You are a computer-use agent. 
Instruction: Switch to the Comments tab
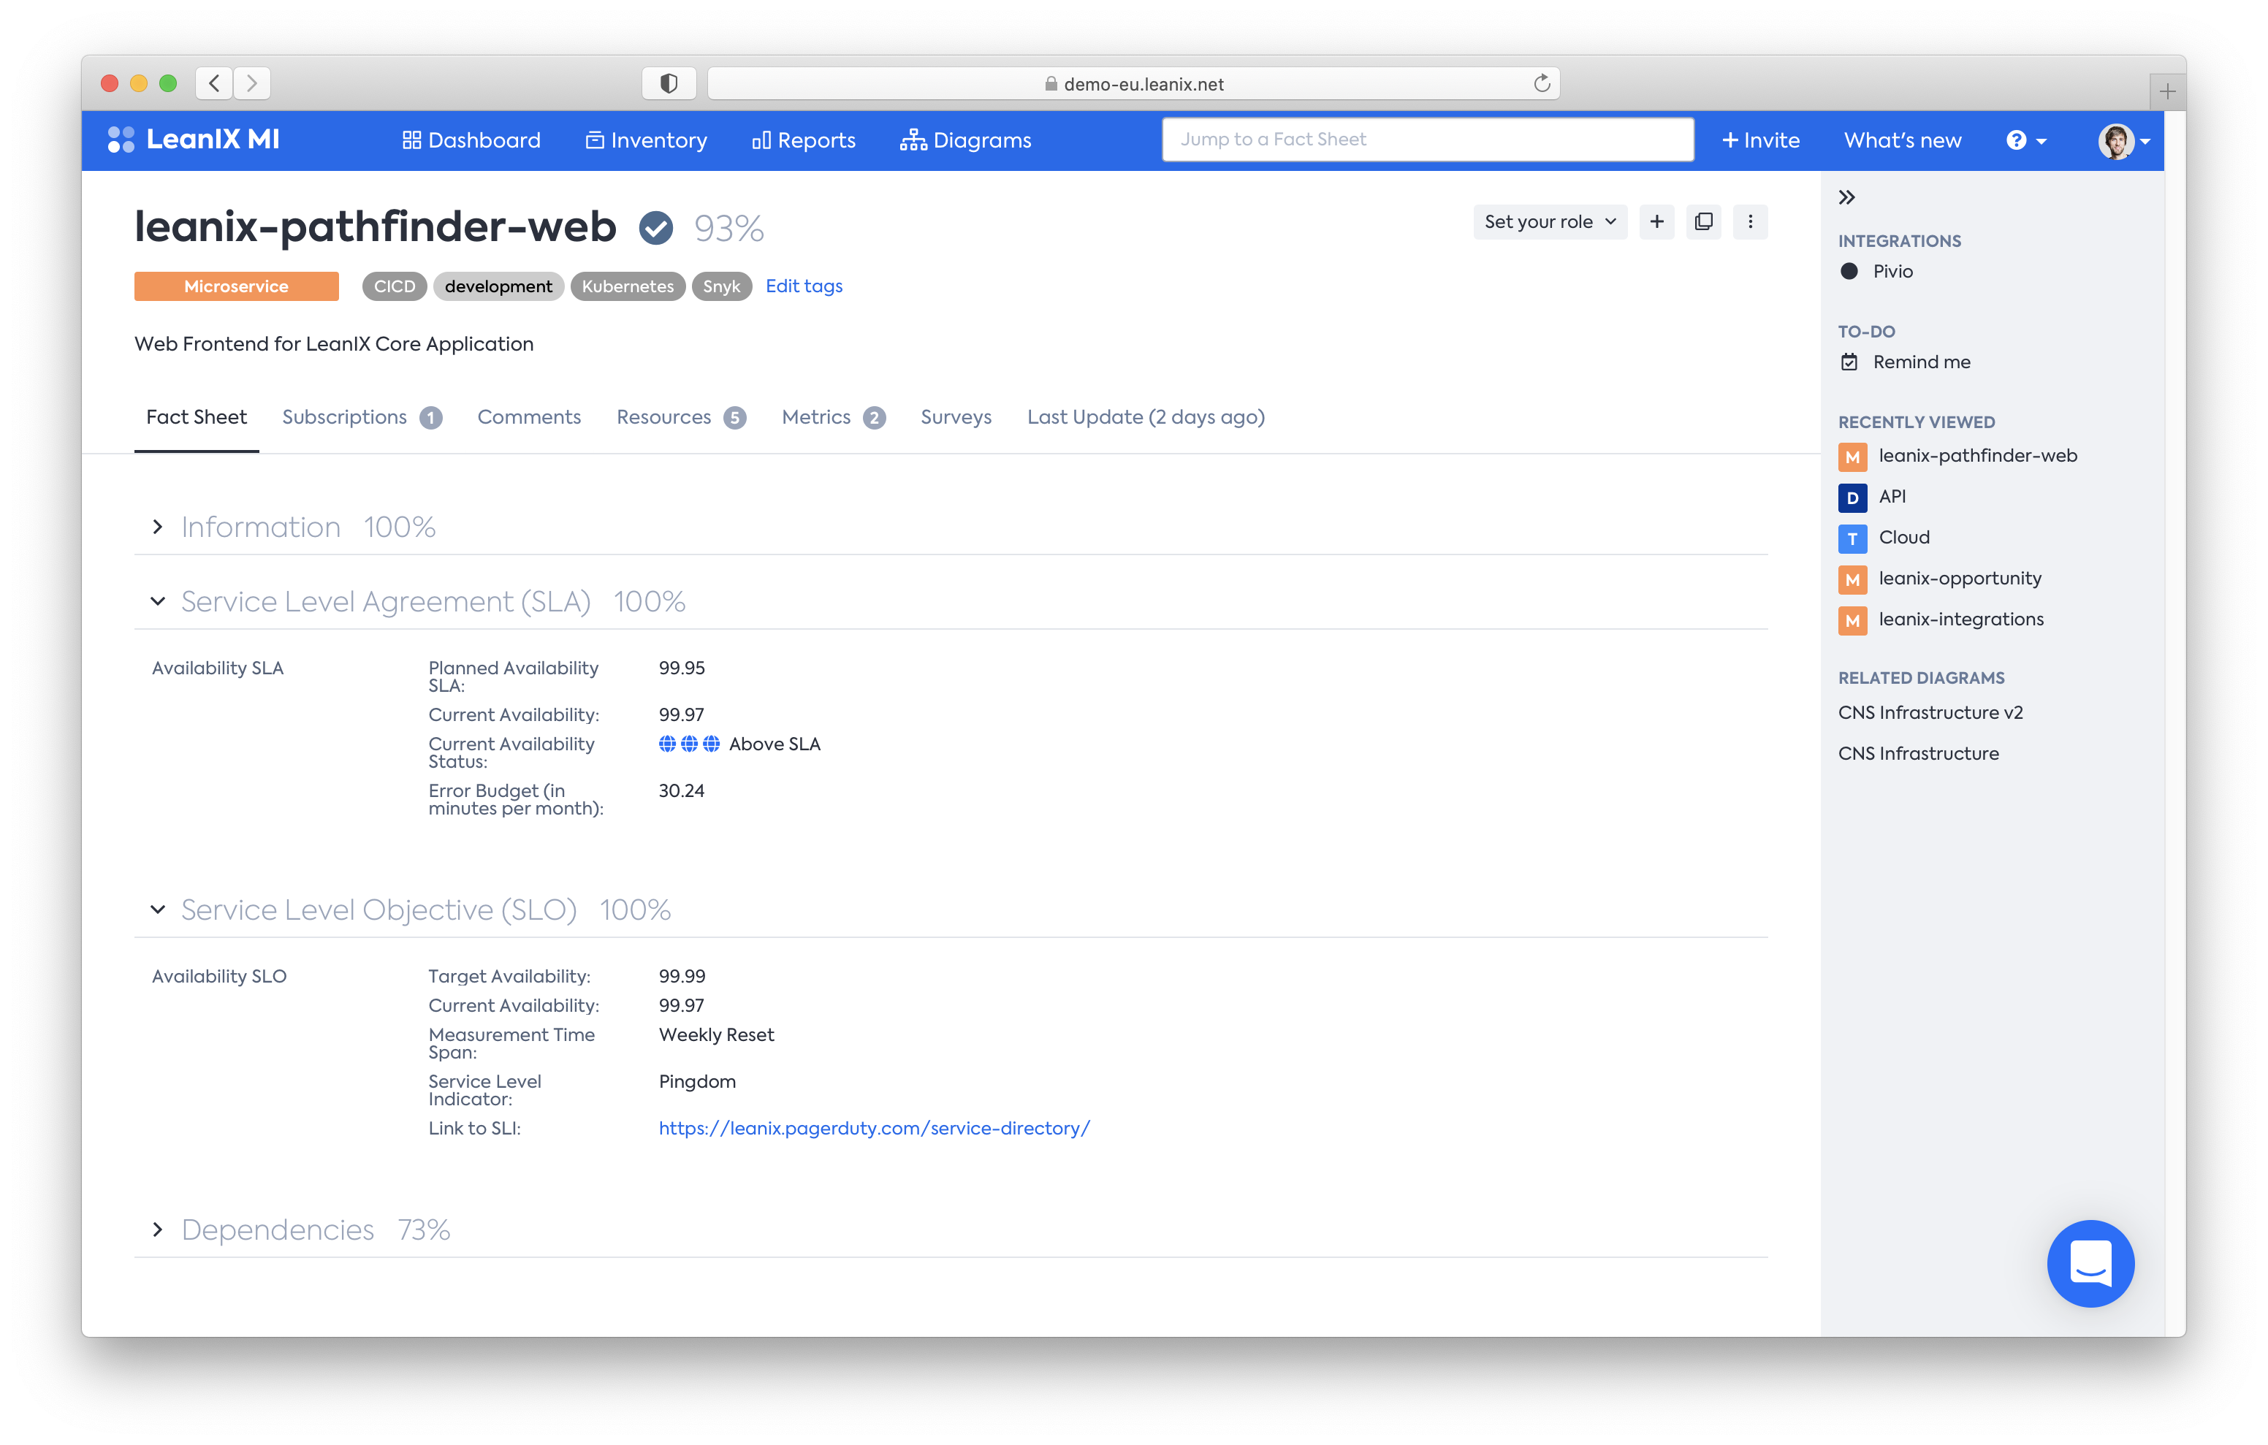coord(528,416)
